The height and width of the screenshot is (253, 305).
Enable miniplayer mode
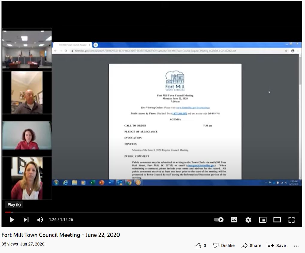[263, 220]
